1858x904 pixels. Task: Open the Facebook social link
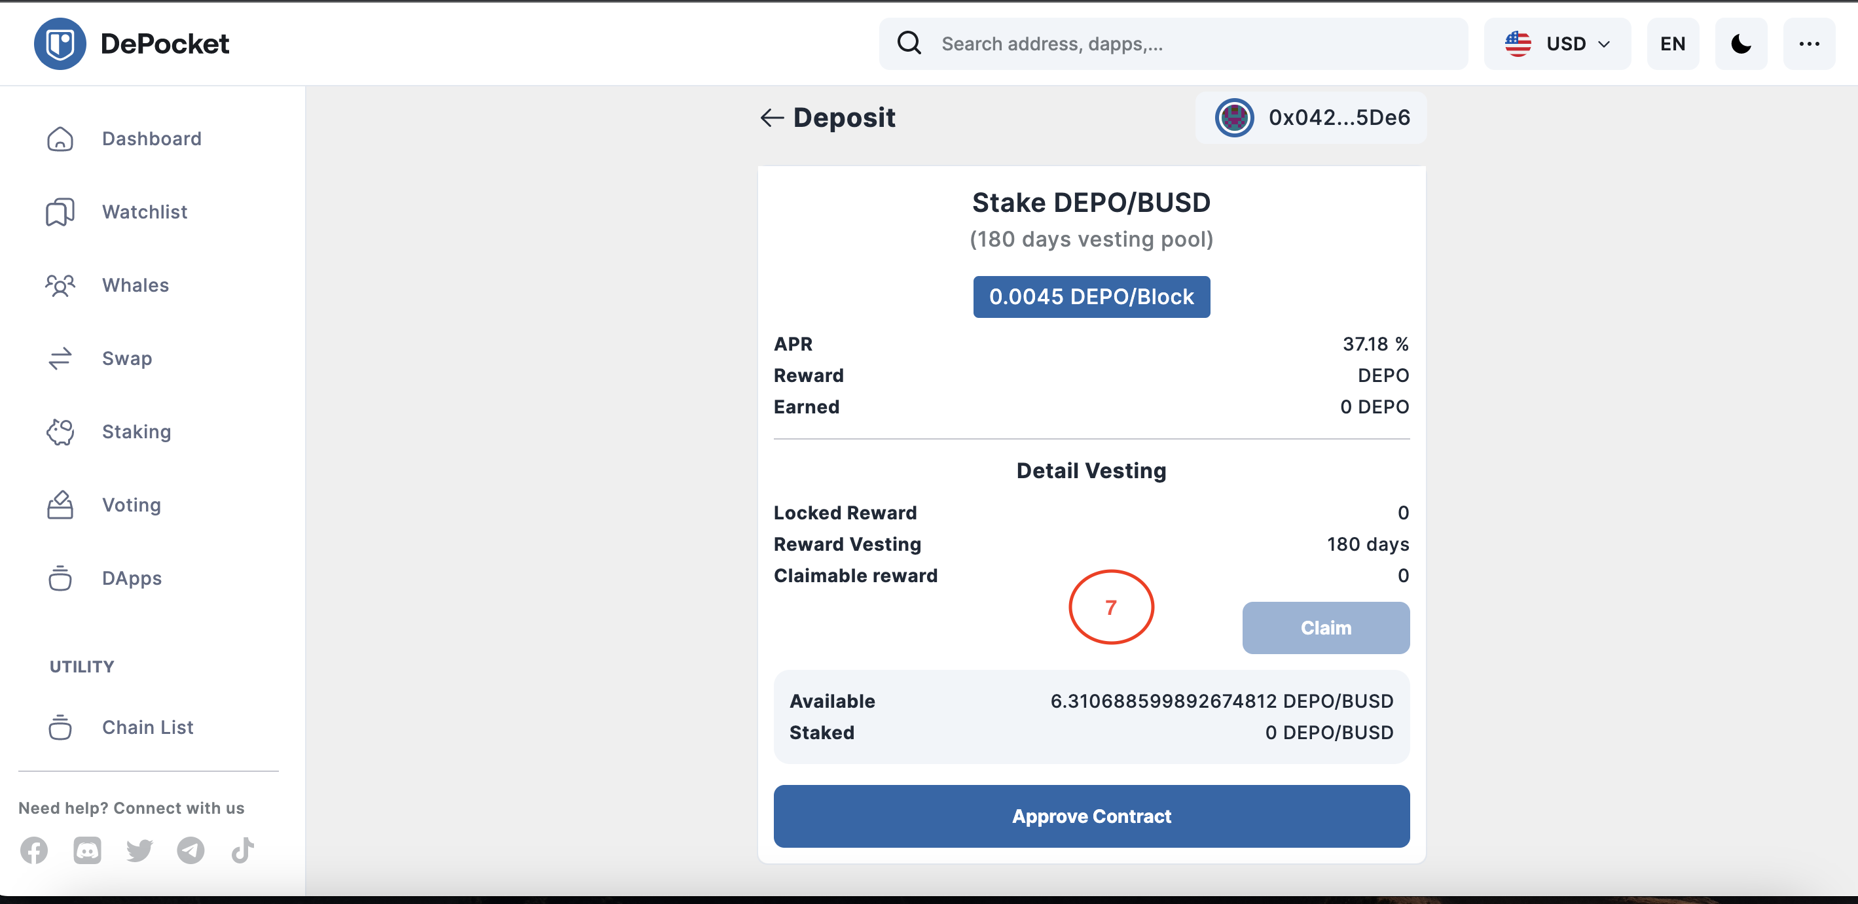(34, 850)
